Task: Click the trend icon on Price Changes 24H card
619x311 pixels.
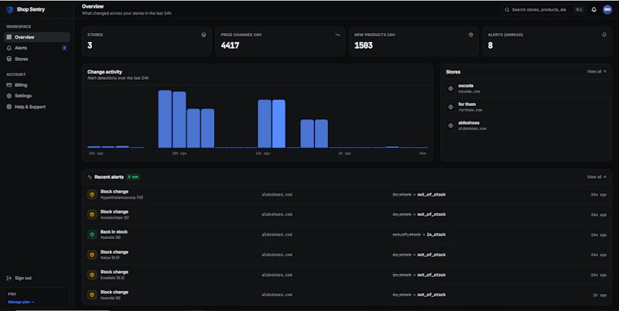Action: coord(337,35)
